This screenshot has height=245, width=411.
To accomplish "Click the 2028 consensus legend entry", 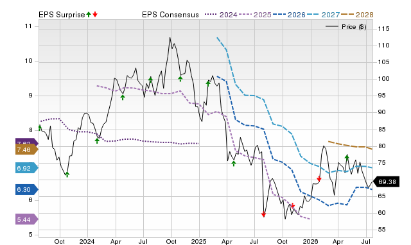I will click(x=357, y=15).
